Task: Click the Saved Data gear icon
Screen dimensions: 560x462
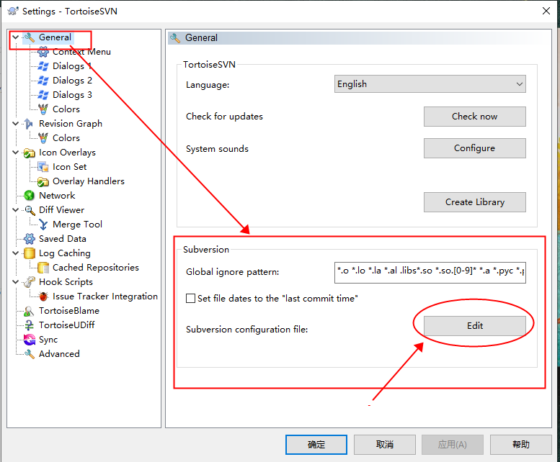Action: [x=30, y=239]
